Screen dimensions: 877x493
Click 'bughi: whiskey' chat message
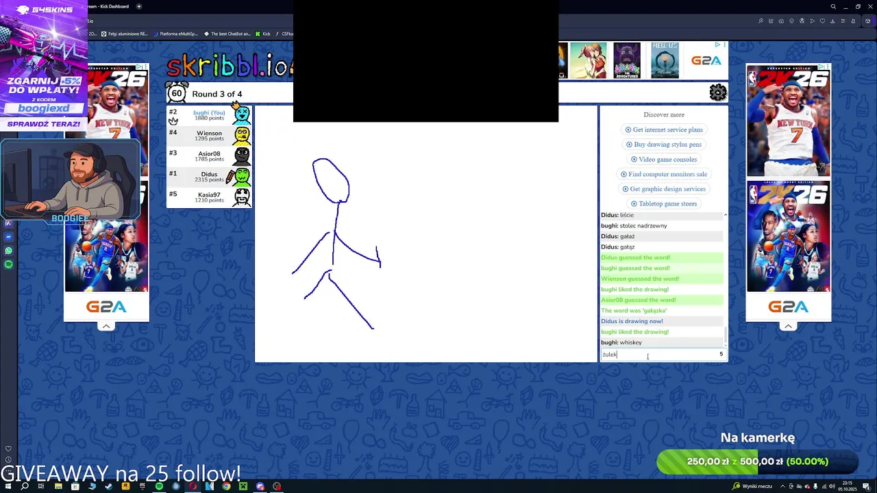(x=621, y=342)
